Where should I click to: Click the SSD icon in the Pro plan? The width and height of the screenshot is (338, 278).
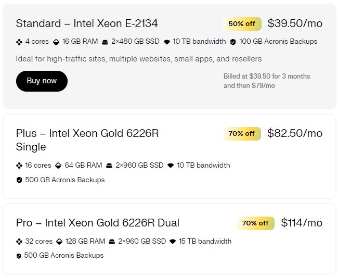[112, 242]
